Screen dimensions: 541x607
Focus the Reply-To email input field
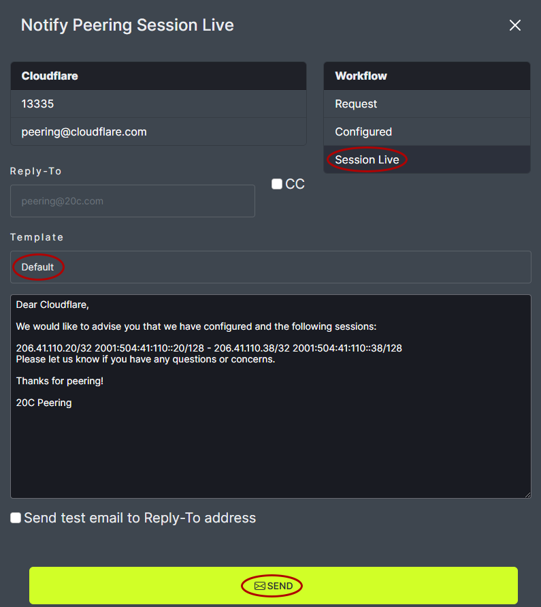pos(133,201)
